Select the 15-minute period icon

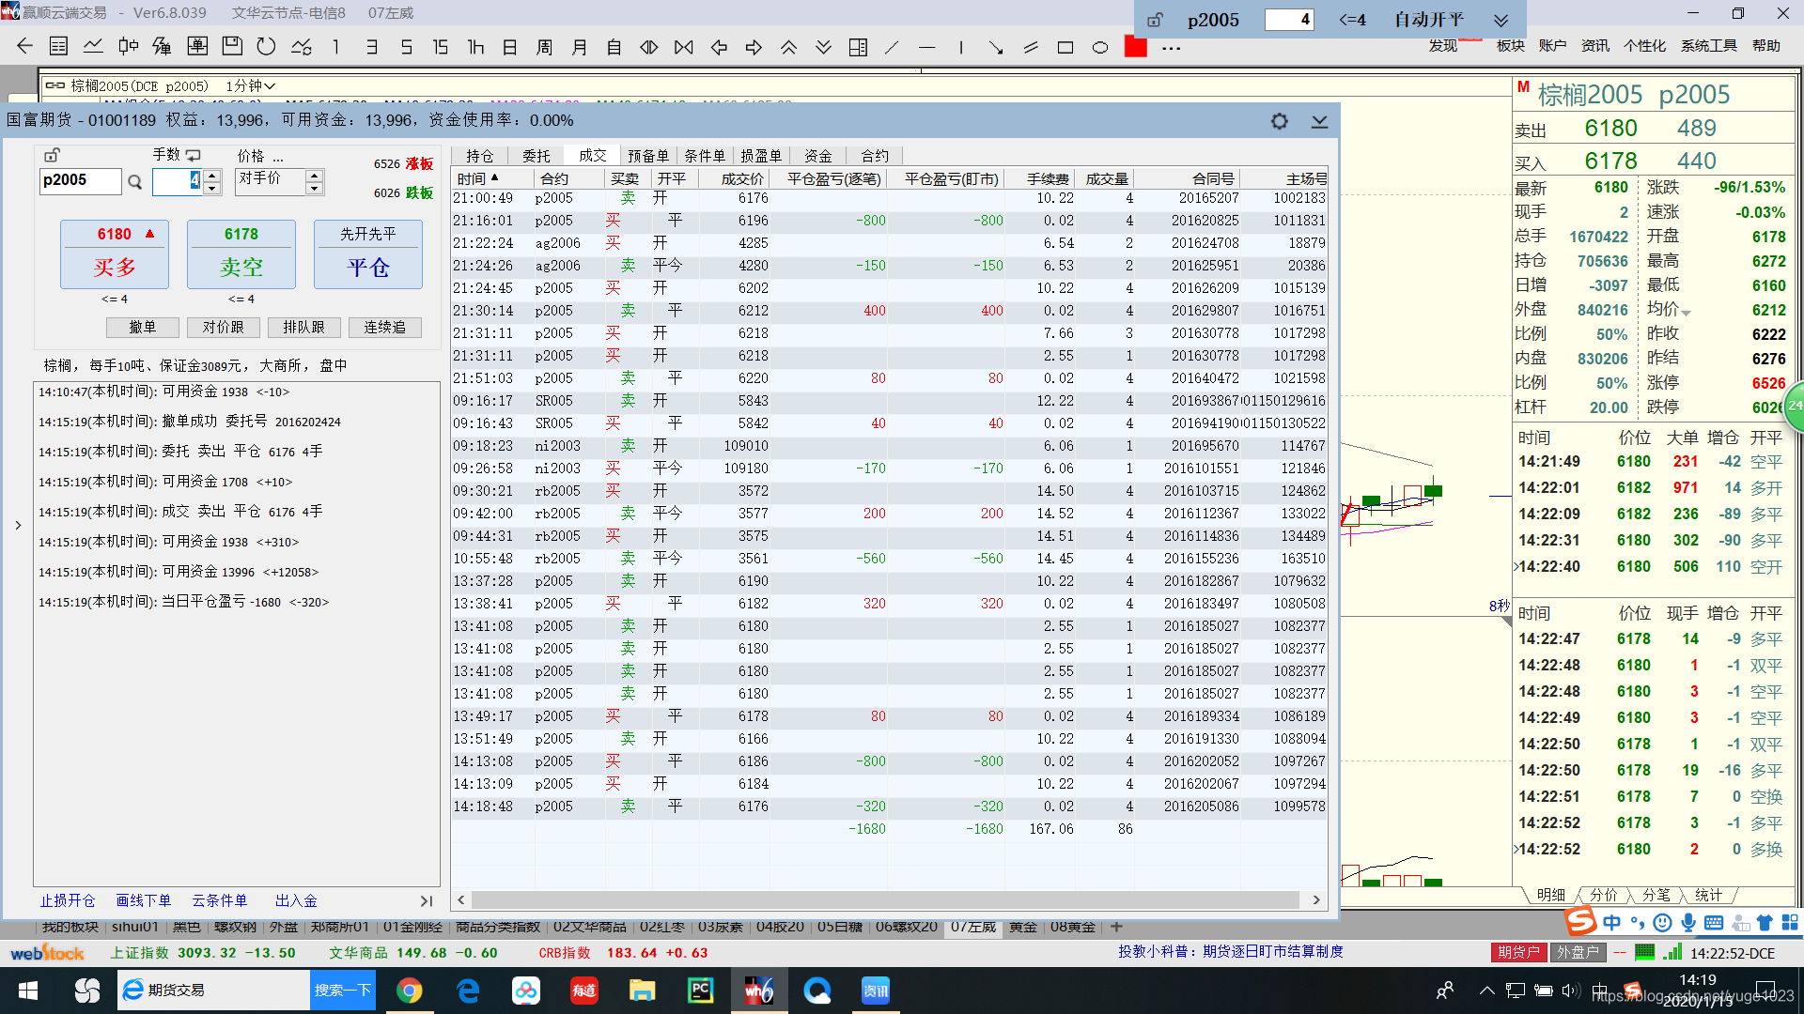tap(441, 46)
